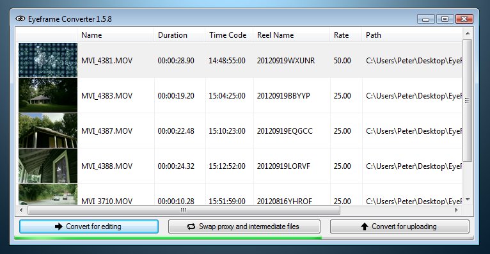Select the MVI_4381.MOV thumbnail

48,60
